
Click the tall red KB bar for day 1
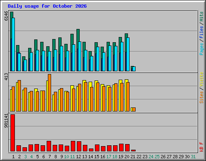(x=12, y=133)
